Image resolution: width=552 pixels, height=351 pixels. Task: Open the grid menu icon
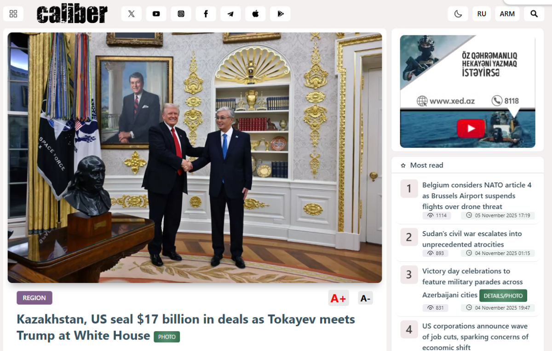[13, 14]
